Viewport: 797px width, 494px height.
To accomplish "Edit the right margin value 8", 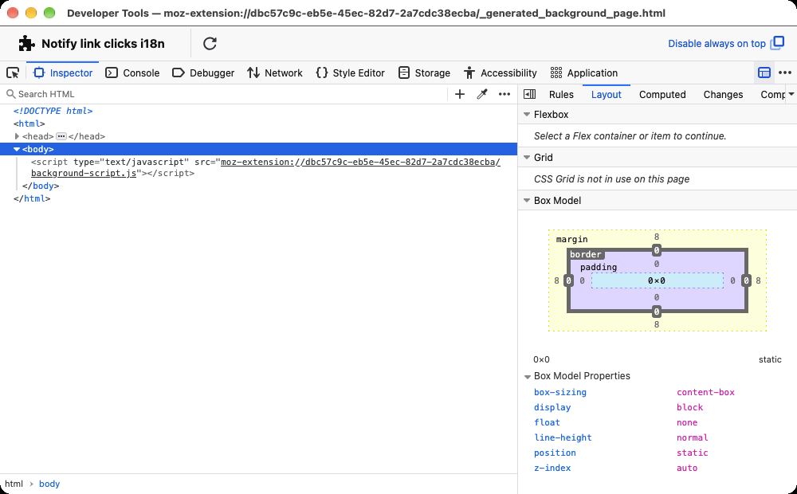I will coord(759,280).
